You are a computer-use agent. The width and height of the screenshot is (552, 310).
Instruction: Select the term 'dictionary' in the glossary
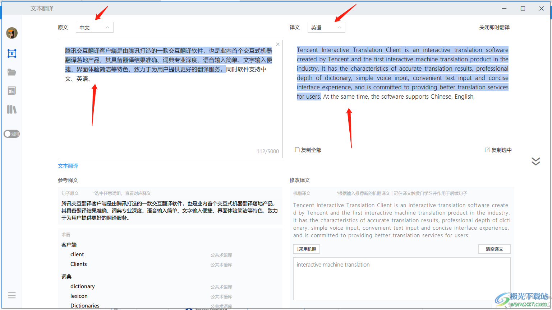pyautogui.click(x=82, y=286)
